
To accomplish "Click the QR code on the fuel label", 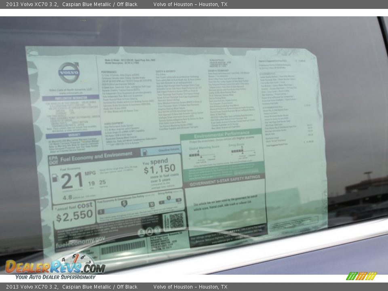I will point(176,221).
